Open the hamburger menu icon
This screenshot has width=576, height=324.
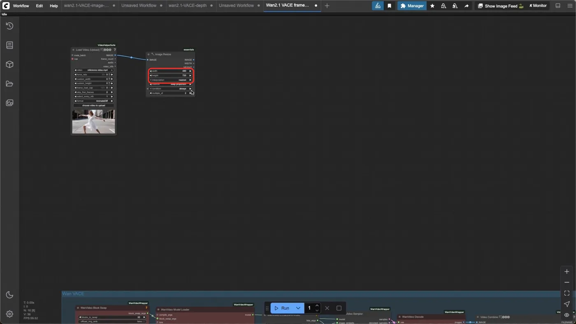pyautogui.click(x=570, y=6)
